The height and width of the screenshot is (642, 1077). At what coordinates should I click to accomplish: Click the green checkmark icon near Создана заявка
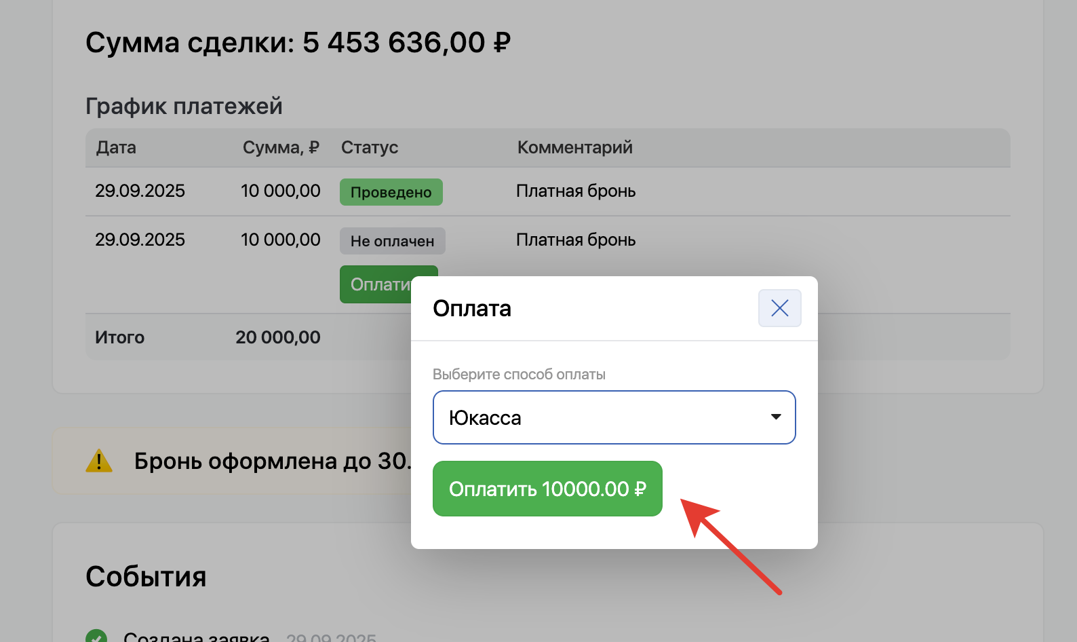(96, 636)
